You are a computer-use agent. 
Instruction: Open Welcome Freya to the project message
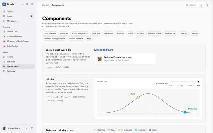pos(125,59)
